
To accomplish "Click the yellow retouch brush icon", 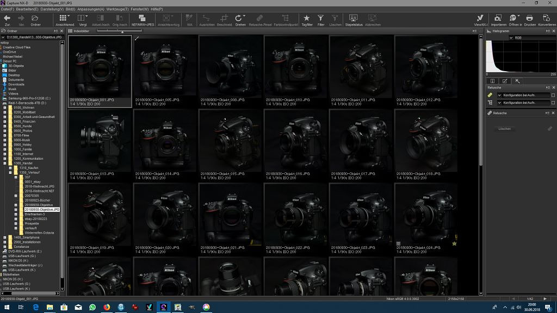I will pos(490,95).
